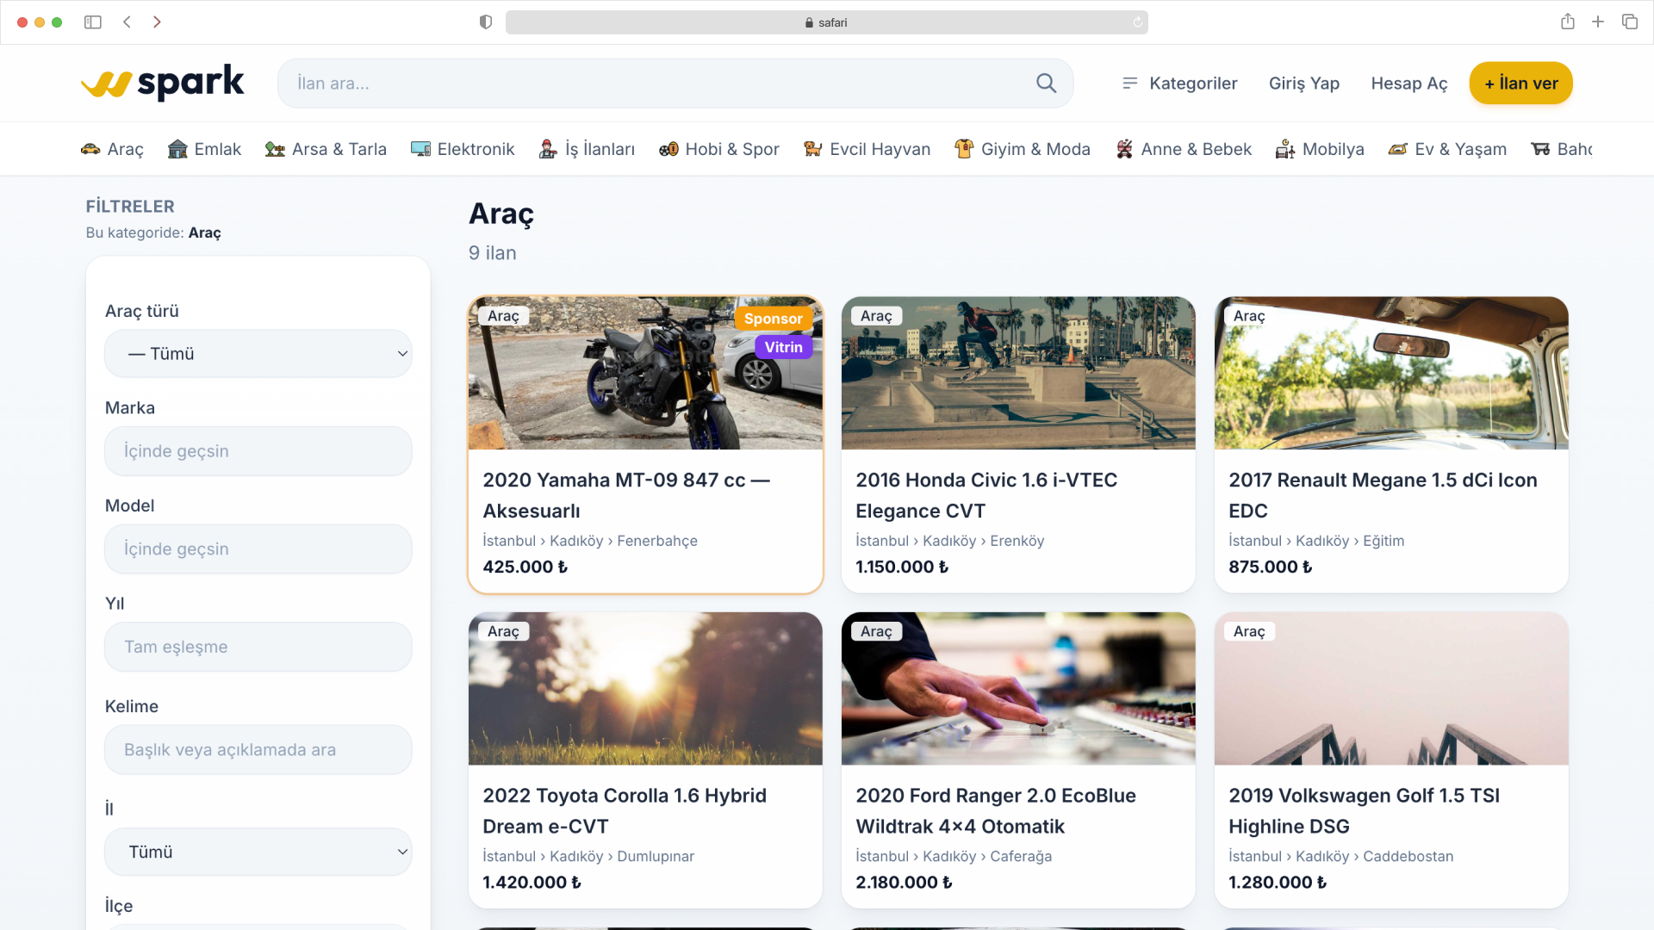Click the Arsa & Tarla icon
This screenshot has width=1654, height=930.
point(275,149)
